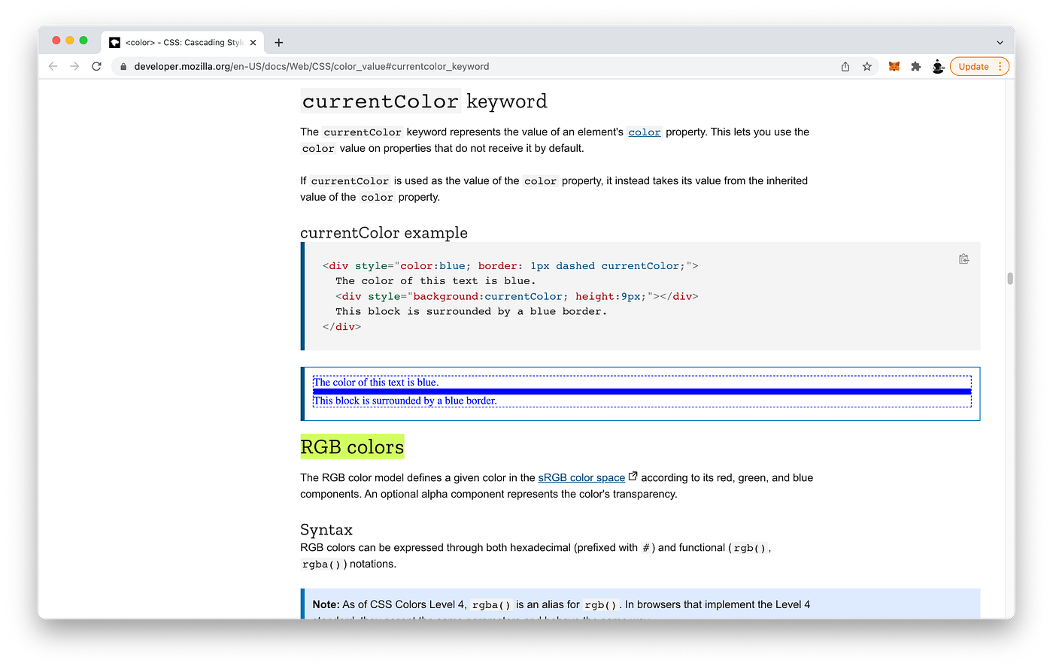The image size is (1053, 669).
Task: Click the back navigation arrow
Action: click(x=52, y=66)
